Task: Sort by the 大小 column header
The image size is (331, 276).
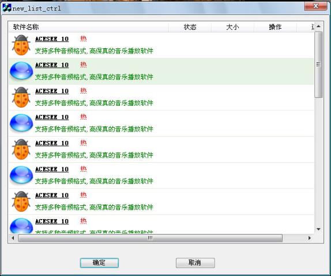Action: coord(232,27)
